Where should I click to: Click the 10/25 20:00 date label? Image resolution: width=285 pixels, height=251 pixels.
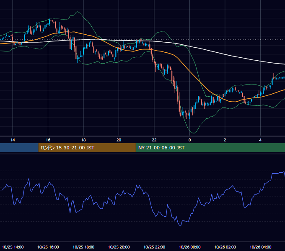click(x=119, y=247)
